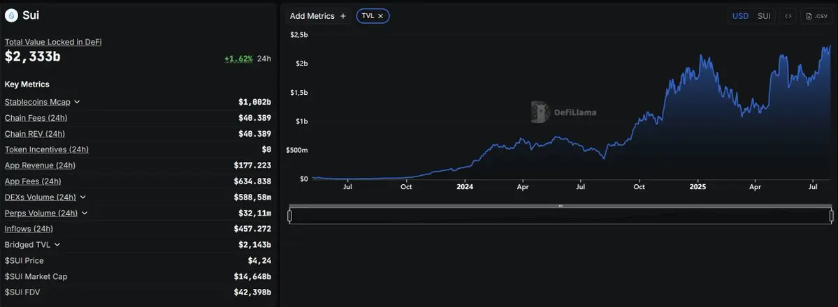Image resolution: width=838 pixels, height=307 pixels.
Task: Expand the Perps Volume (24h) row
Action: pyautogui.click(x=85, y=213)
